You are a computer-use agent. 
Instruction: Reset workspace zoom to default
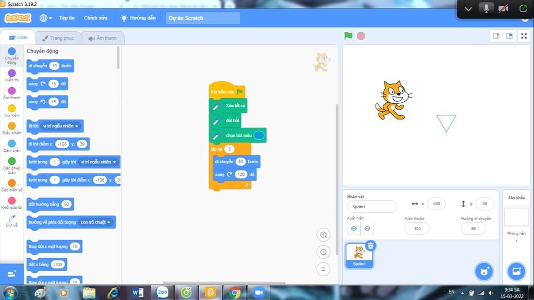(323, 269)
